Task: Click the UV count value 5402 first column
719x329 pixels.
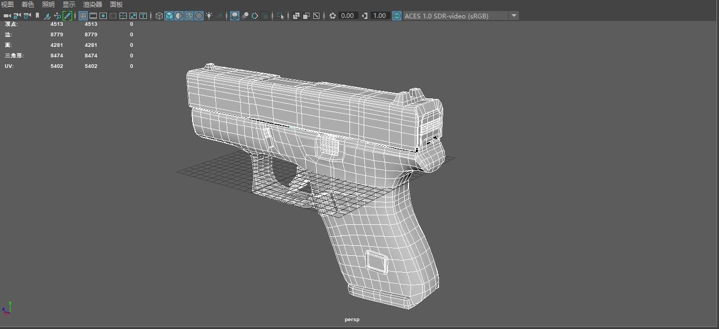Action: [57, 66]
